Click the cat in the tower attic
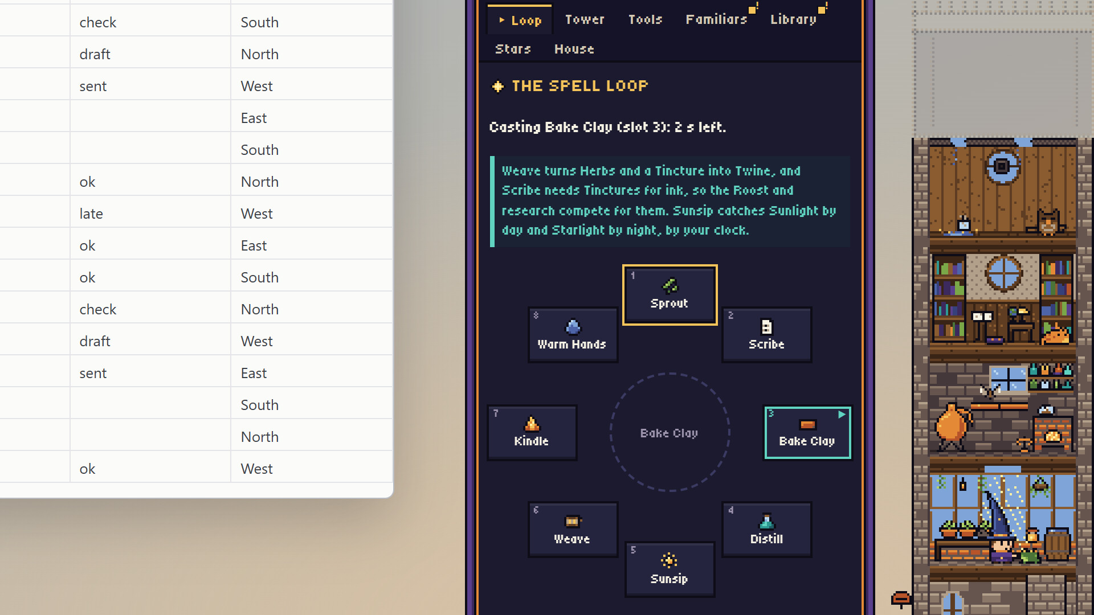Image resolution: width=1094 pixels, height=615 pixels. (1047, 222)
